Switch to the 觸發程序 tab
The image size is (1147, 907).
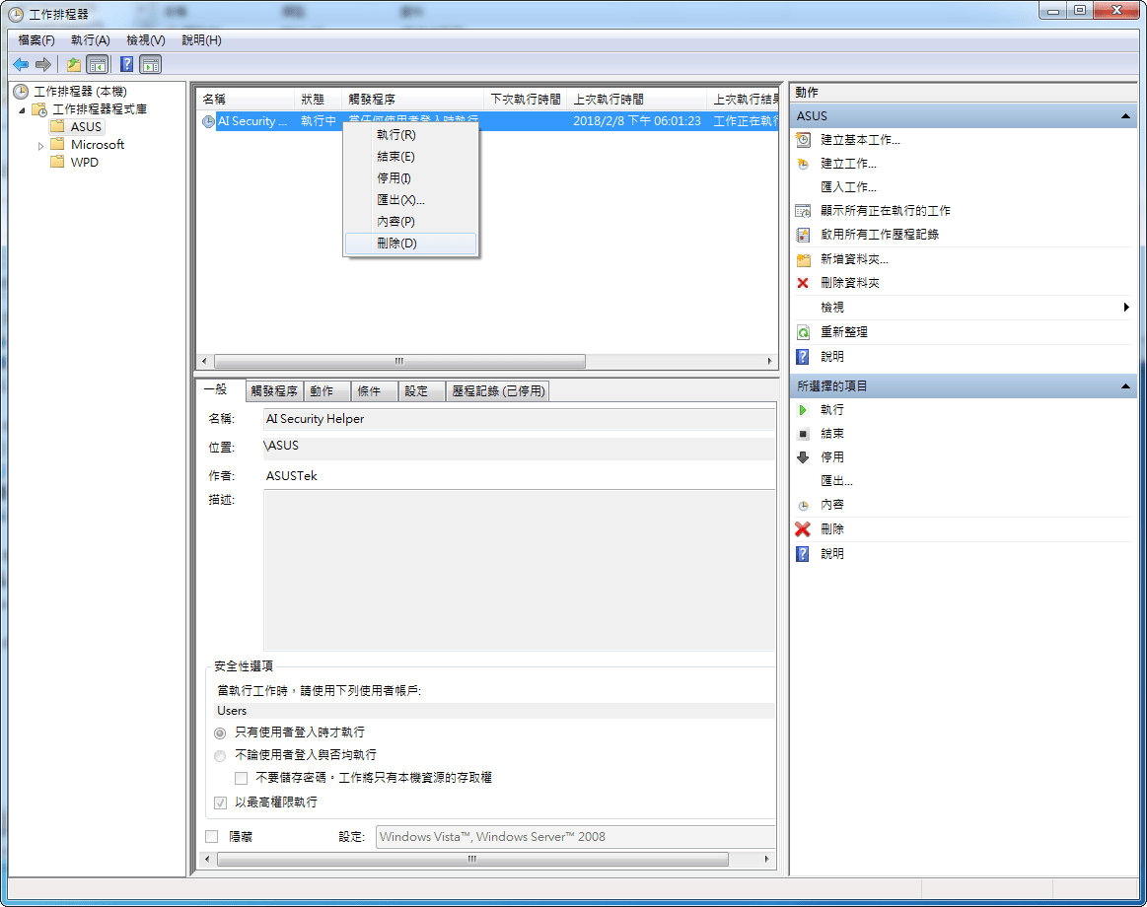pyautogui.click(x=273, y=391)
